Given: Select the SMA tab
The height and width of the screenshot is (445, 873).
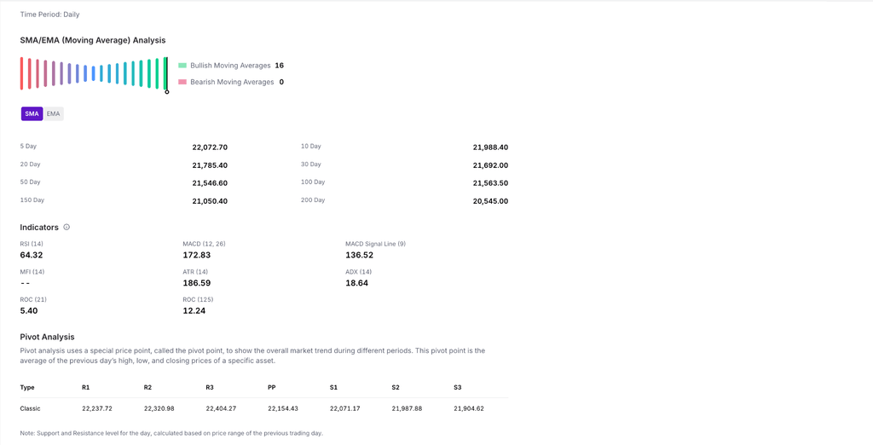Looking at the screenshot, I should click(x=32, y=113).
